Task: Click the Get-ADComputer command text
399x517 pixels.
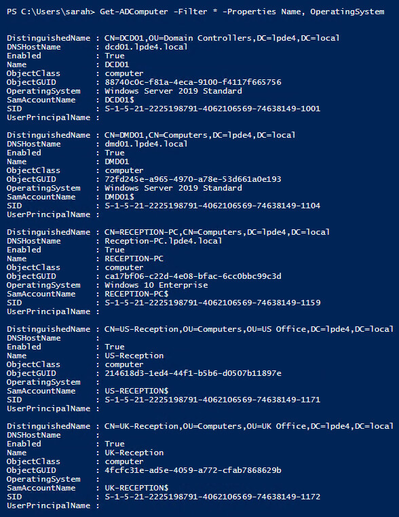Action: coord(242,12)
